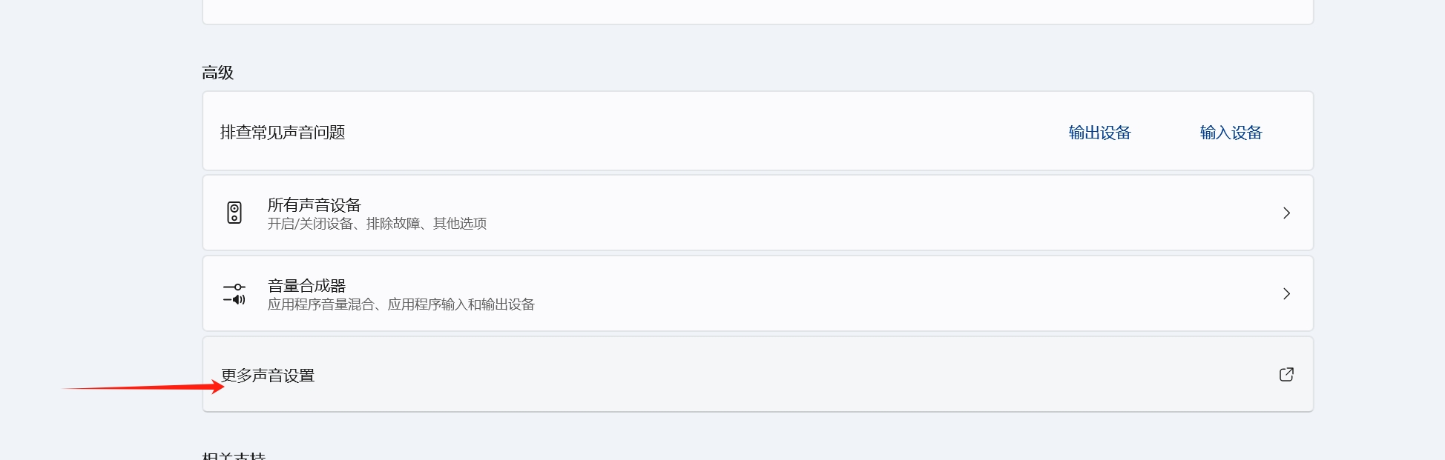Click the description 开启/关闭设备、排除故障、其他选项

[x=377, y=224]
